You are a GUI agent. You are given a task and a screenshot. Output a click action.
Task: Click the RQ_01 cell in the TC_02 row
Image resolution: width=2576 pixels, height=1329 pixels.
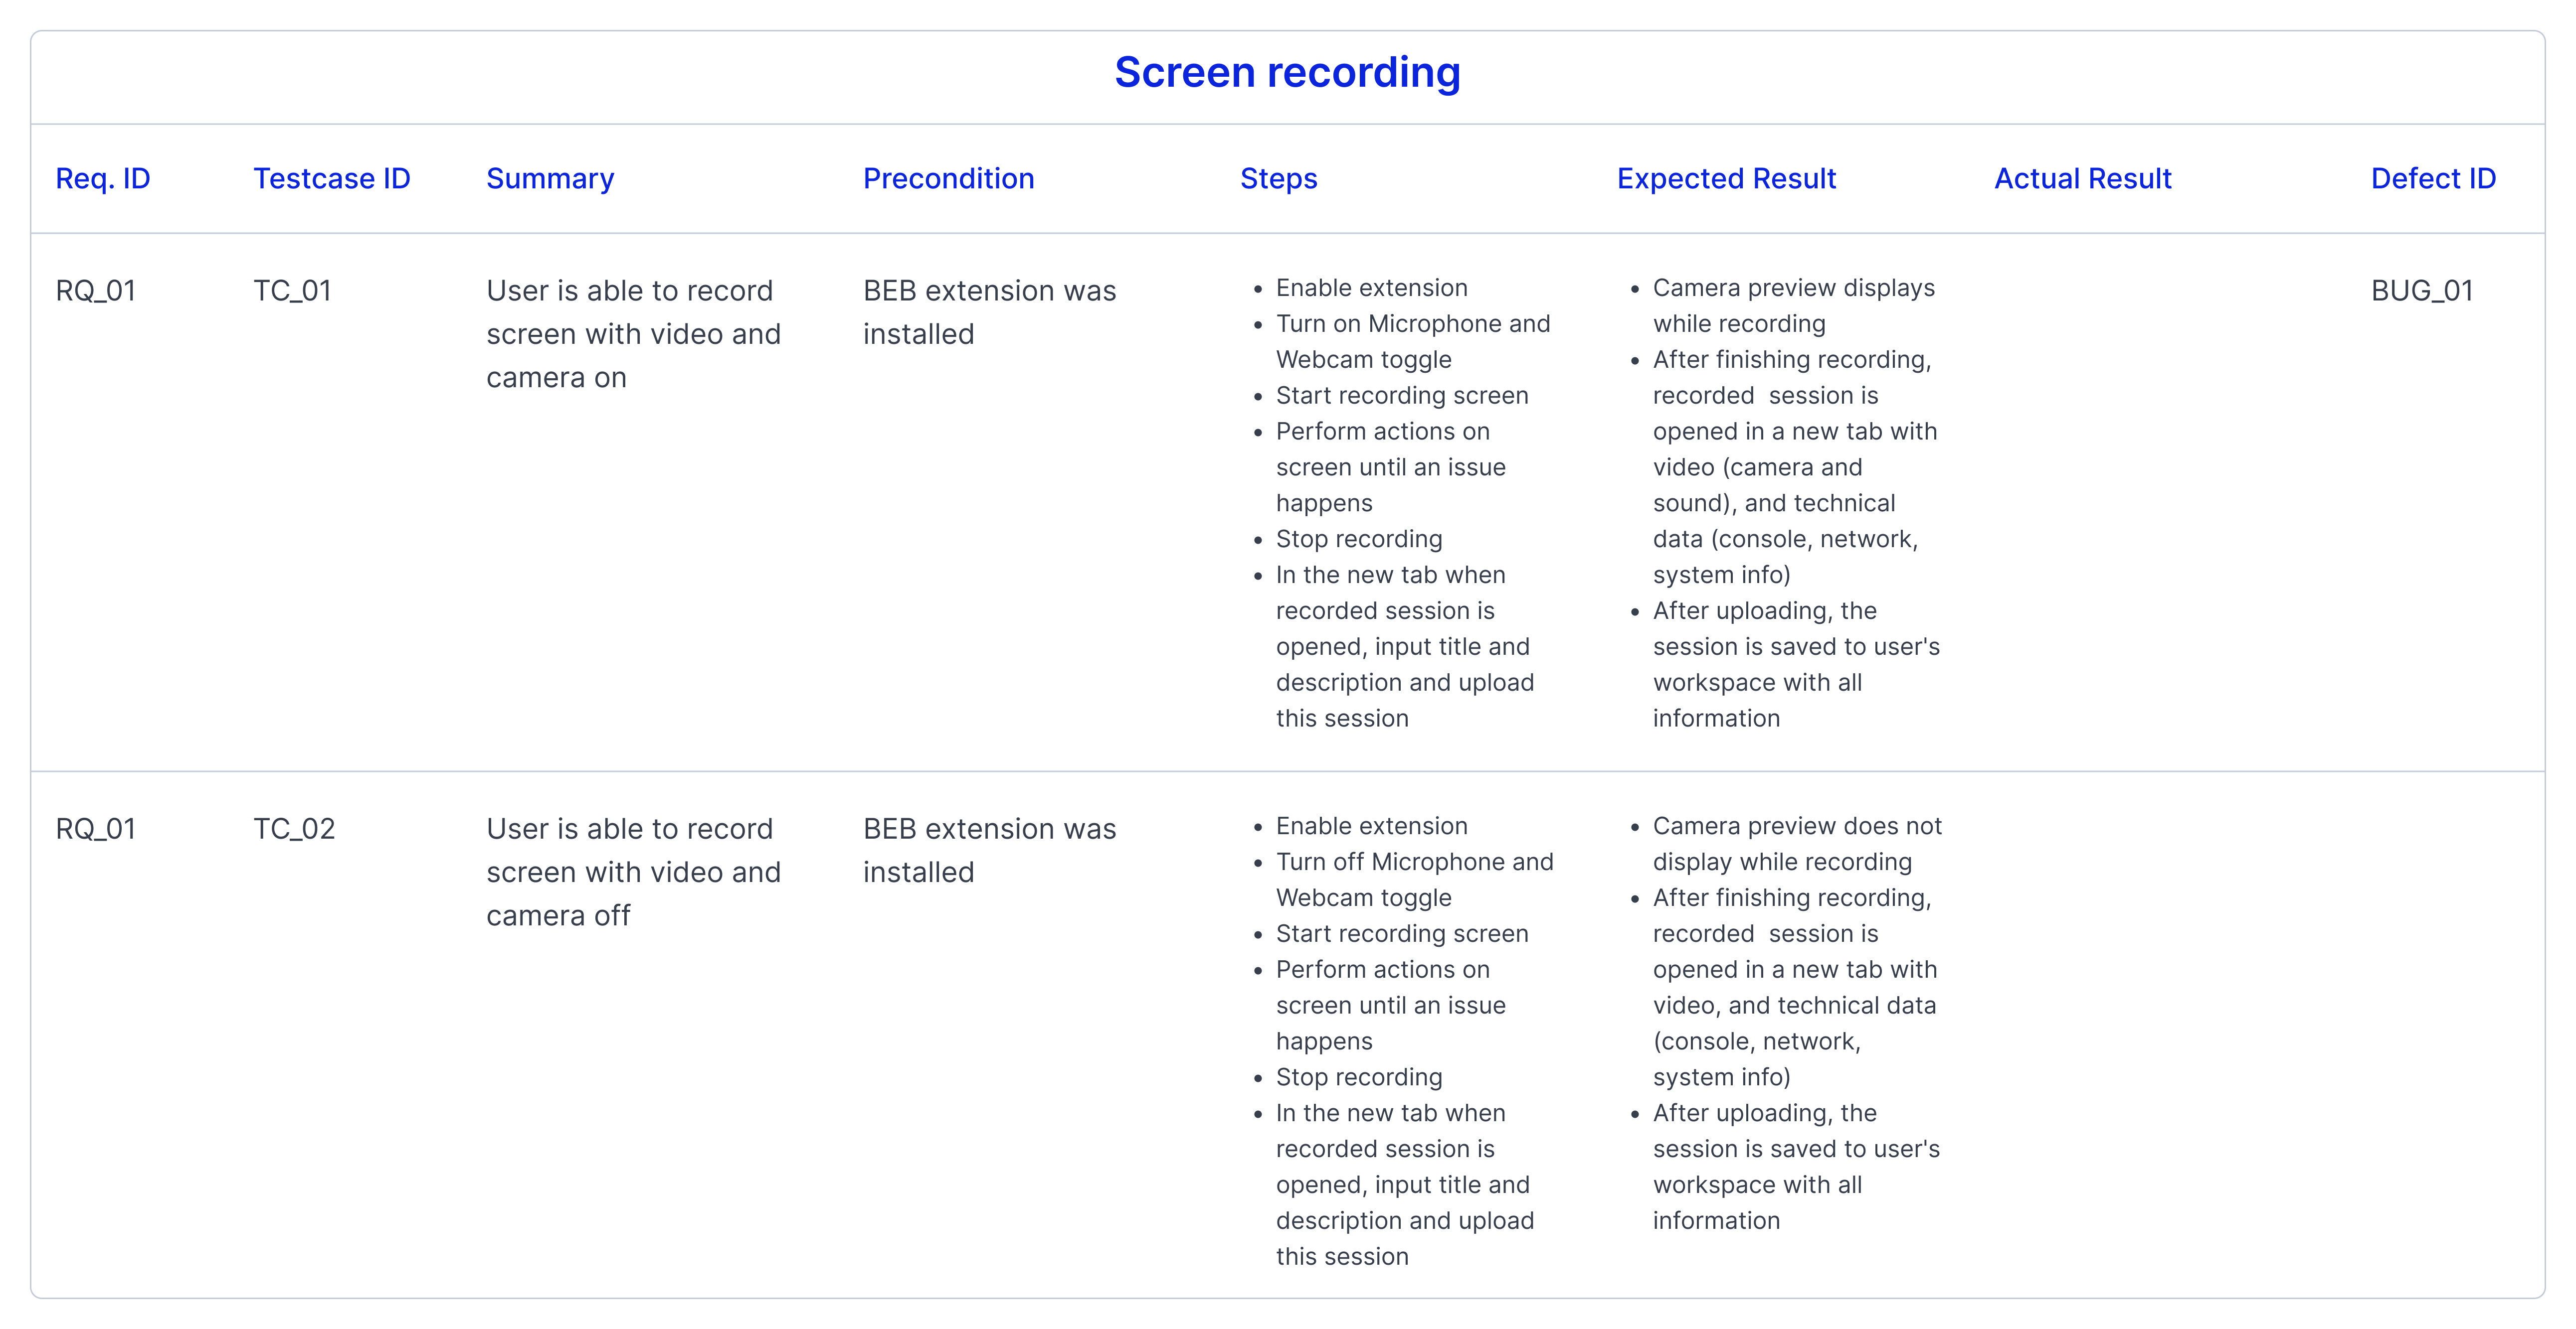[x=96, y=829]
